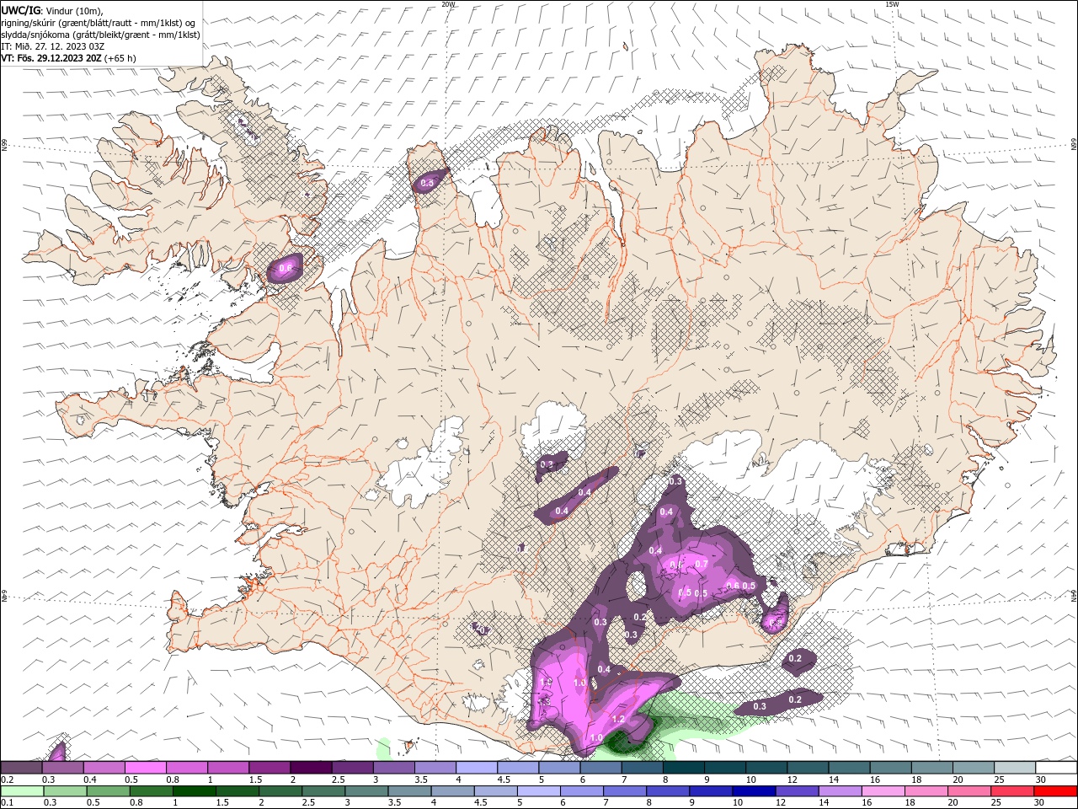Click the '14' label on the upper scale
This screenshot has width=1078, height=809.
pyautogui.click(x=833, y=780)
